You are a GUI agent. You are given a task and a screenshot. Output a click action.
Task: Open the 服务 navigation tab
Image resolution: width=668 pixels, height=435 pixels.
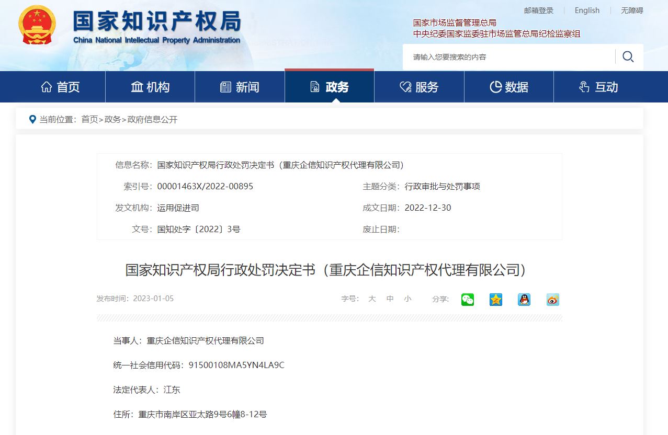coord(420,87)
